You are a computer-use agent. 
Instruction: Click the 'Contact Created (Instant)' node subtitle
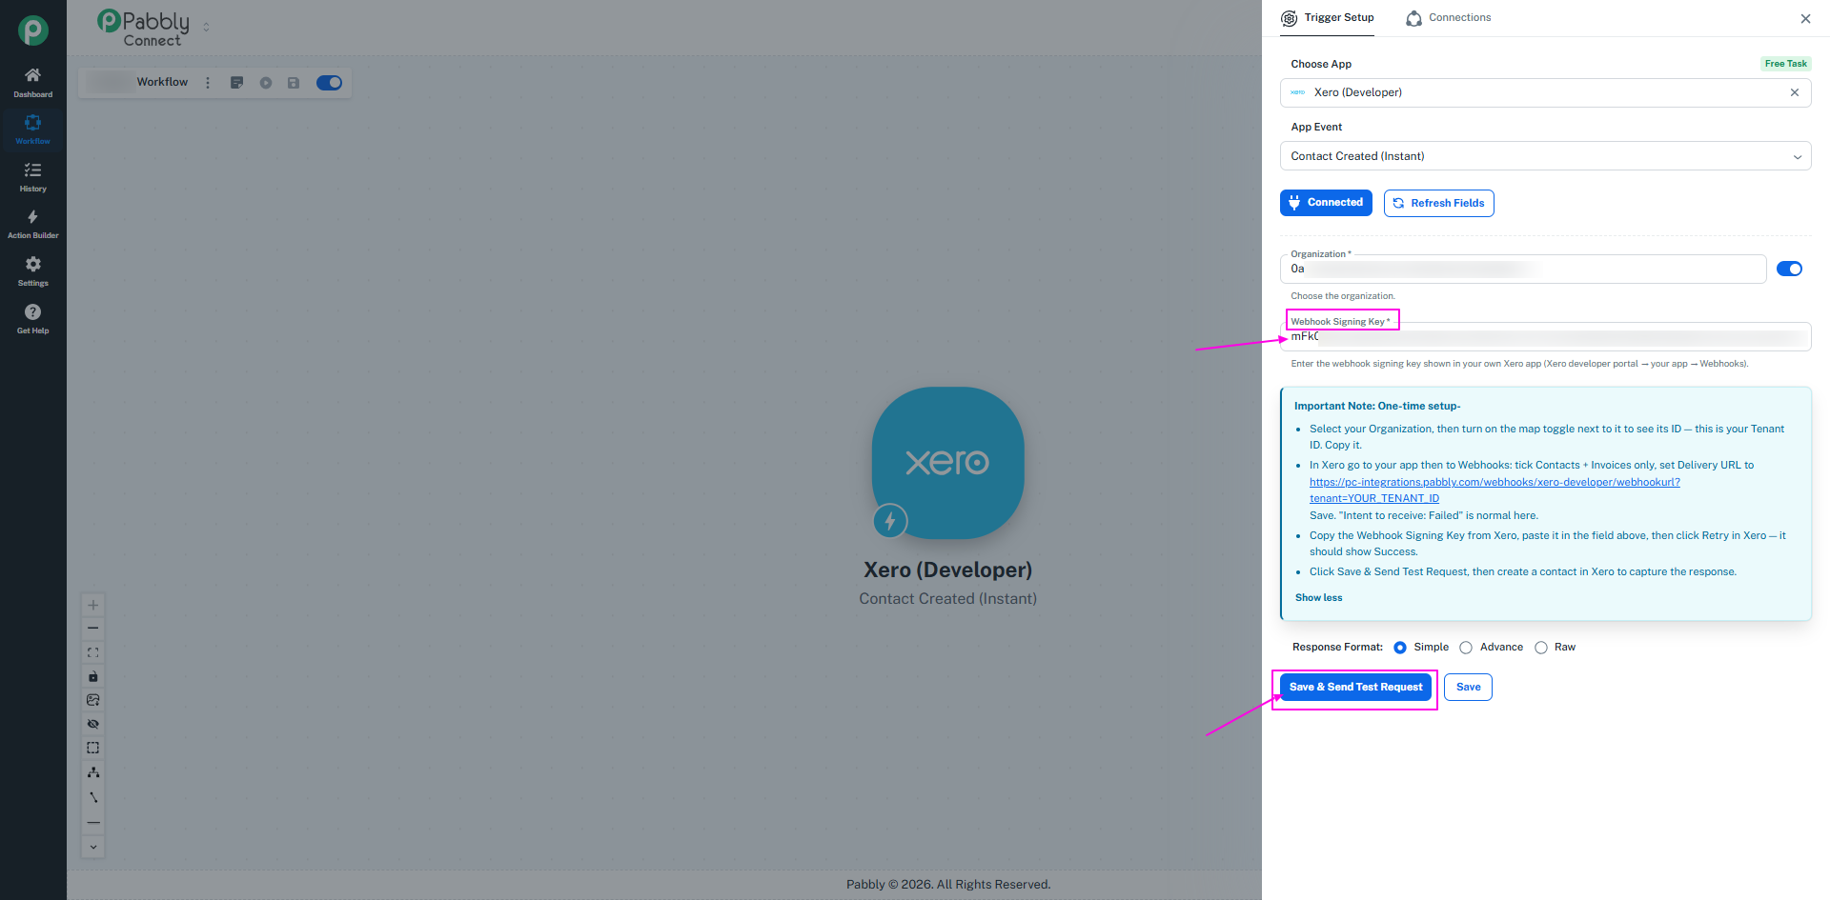pyautogui.click(x=947, y=599)
